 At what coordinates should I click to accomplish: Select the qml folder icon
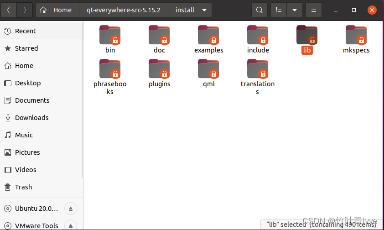208,69
